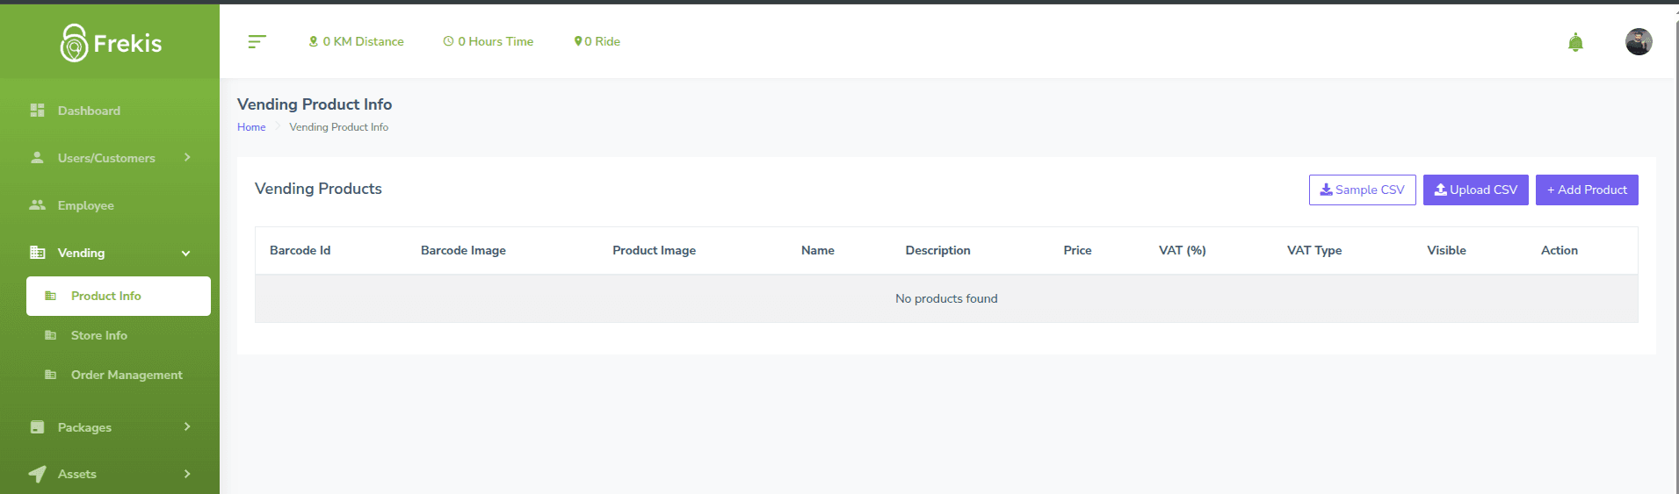The height and width of the screenshot is (494, 1679).
Task: Click the Packages icon in sidebar
Action: [37, 427]
